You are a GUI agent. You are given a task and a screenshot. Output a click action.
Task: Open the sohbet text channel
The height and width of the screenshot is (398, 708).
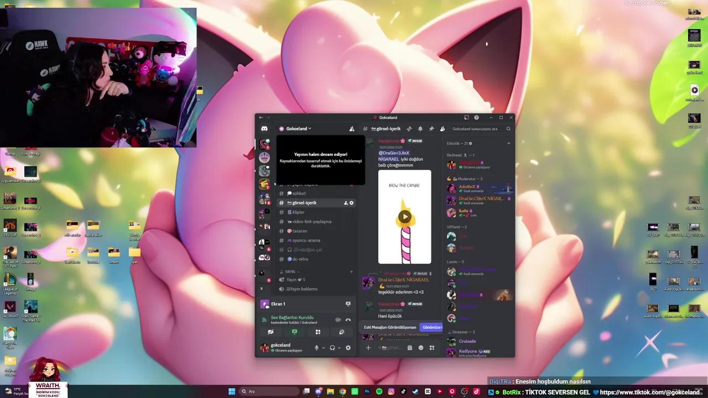316,193
